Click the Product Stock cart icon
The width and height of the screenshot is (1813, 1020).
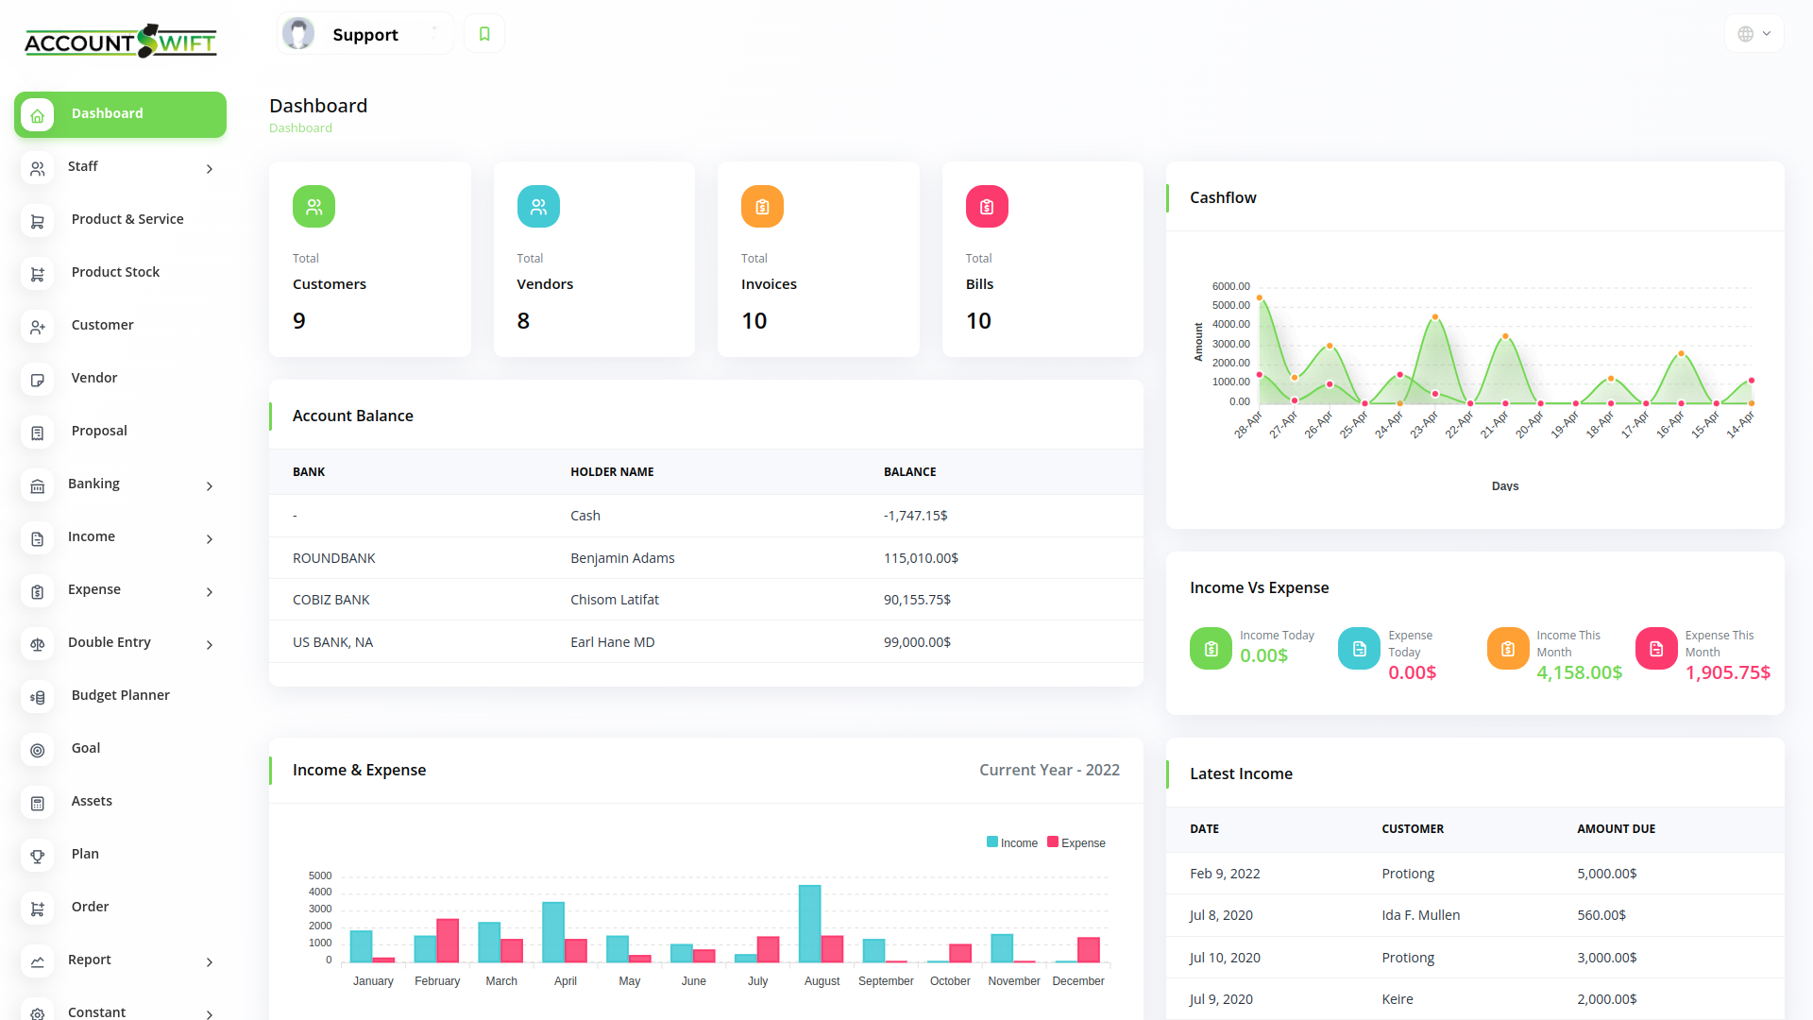(38, 274)
